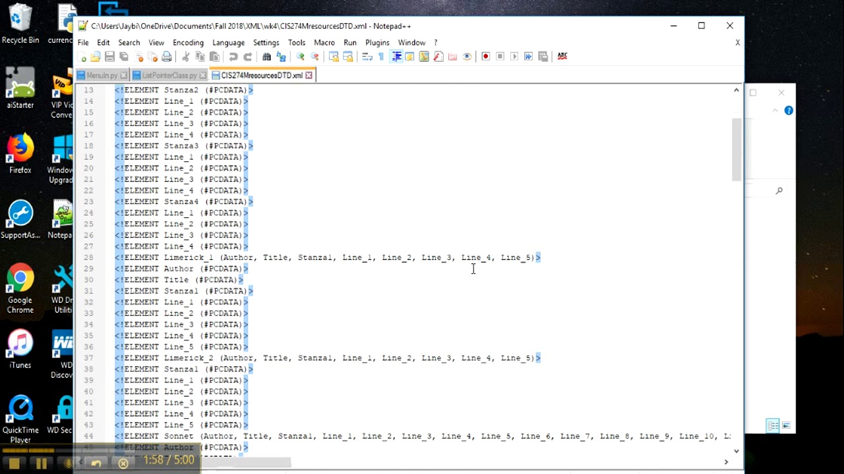The width and height of the screenshot is (844, 474).
Task: Click line number 28 in the margin
Action: click(x=88, y=257)
